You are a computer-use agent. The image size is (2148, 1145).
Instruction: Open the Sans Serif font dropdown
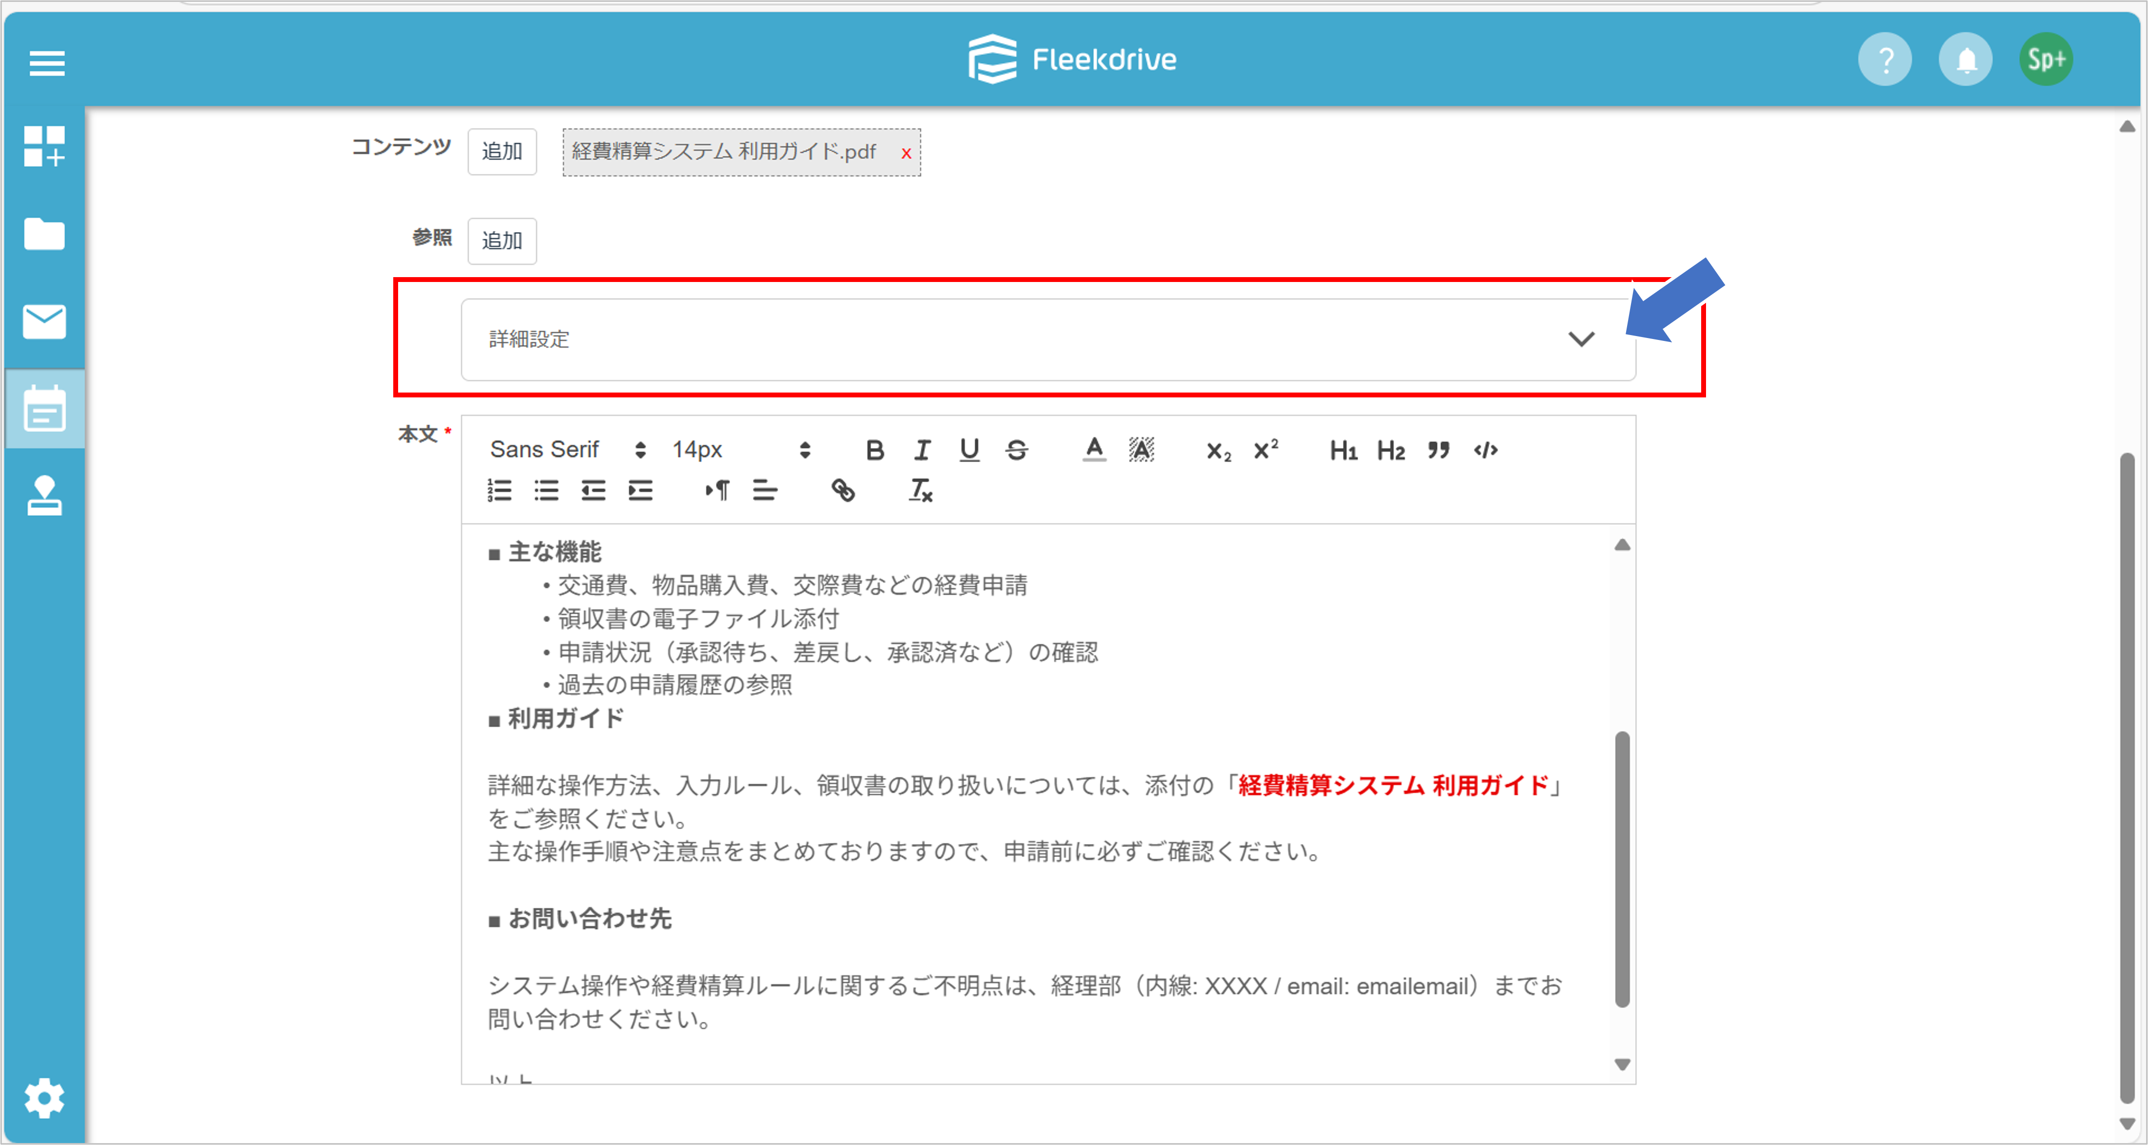tap(568, 450)
